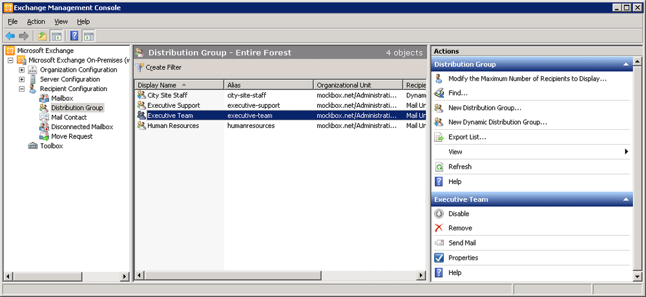Sort by Alias column header
646x297 pixels.
tap(269, 85)
